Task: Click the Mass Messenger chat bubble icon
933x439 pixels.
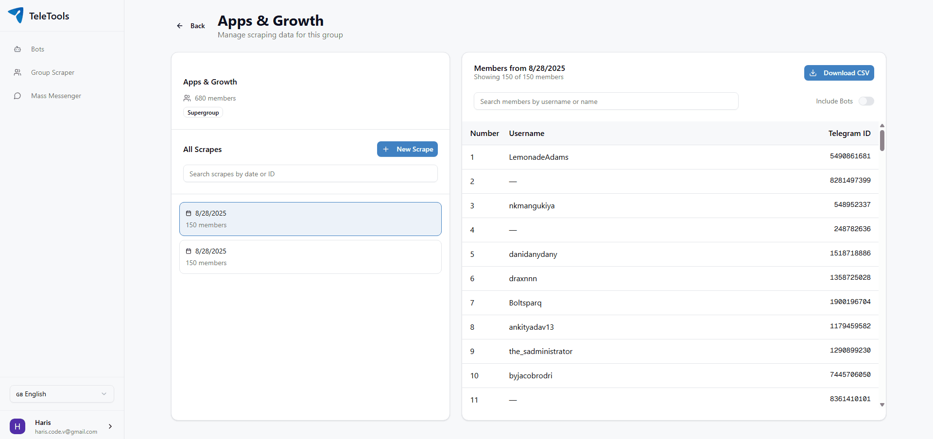Action: coord(17,96)
